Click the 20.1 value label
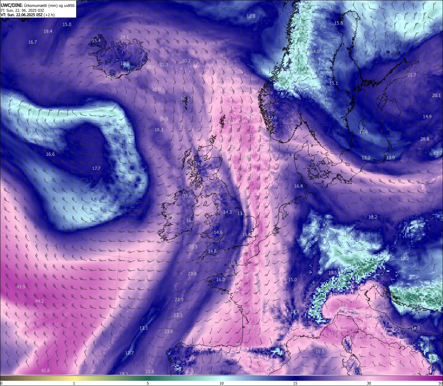This screenshot has width=443, height=386. coord(436,96)
